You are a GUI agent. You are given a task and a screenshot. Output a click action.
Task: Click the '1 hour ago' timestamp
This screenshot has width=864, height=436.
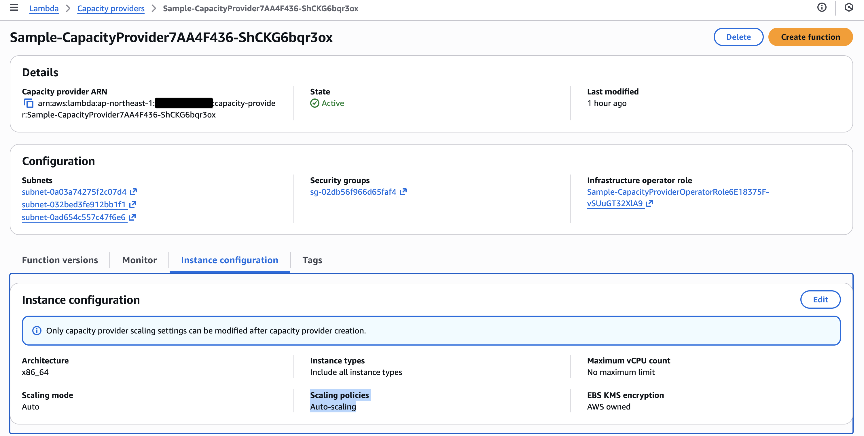pyautogui.click(x=607, y=103)
